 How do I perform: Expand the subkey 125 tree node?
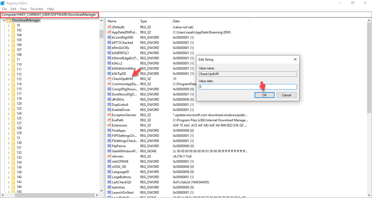(x=8, y=118)
